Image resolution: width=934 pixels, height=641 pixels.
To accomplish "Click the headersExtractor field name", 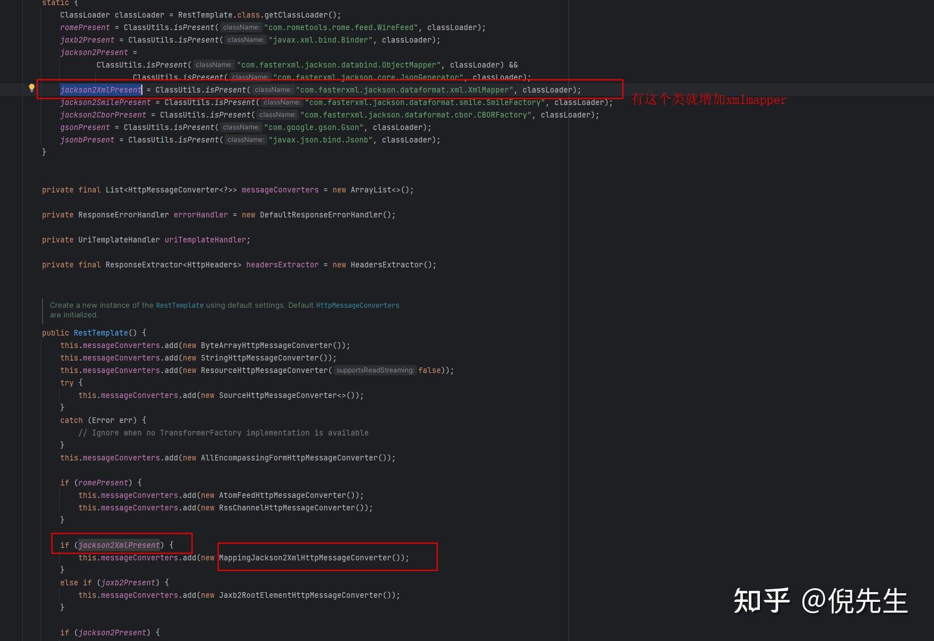I will pos(283,265).
